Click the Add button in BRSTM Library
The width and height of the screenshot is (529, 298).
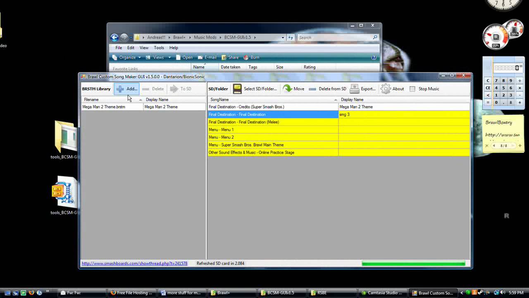point(126,89)
